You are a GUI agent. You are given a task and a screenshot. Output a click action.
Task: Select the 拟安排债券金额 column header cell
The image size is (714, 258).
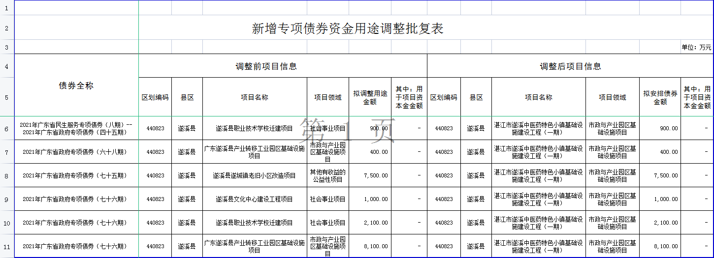(660, 97)
